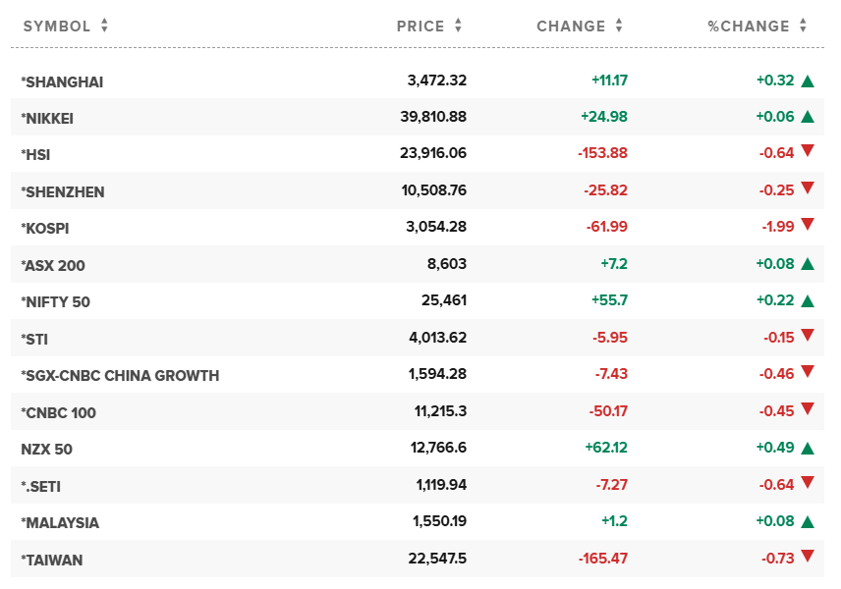Image resolution: width=841 pixels, height=589 pixels.
Task: Sort table by the CHANGE column arrows
Action: pyautogui.click(x=619, y=27)
